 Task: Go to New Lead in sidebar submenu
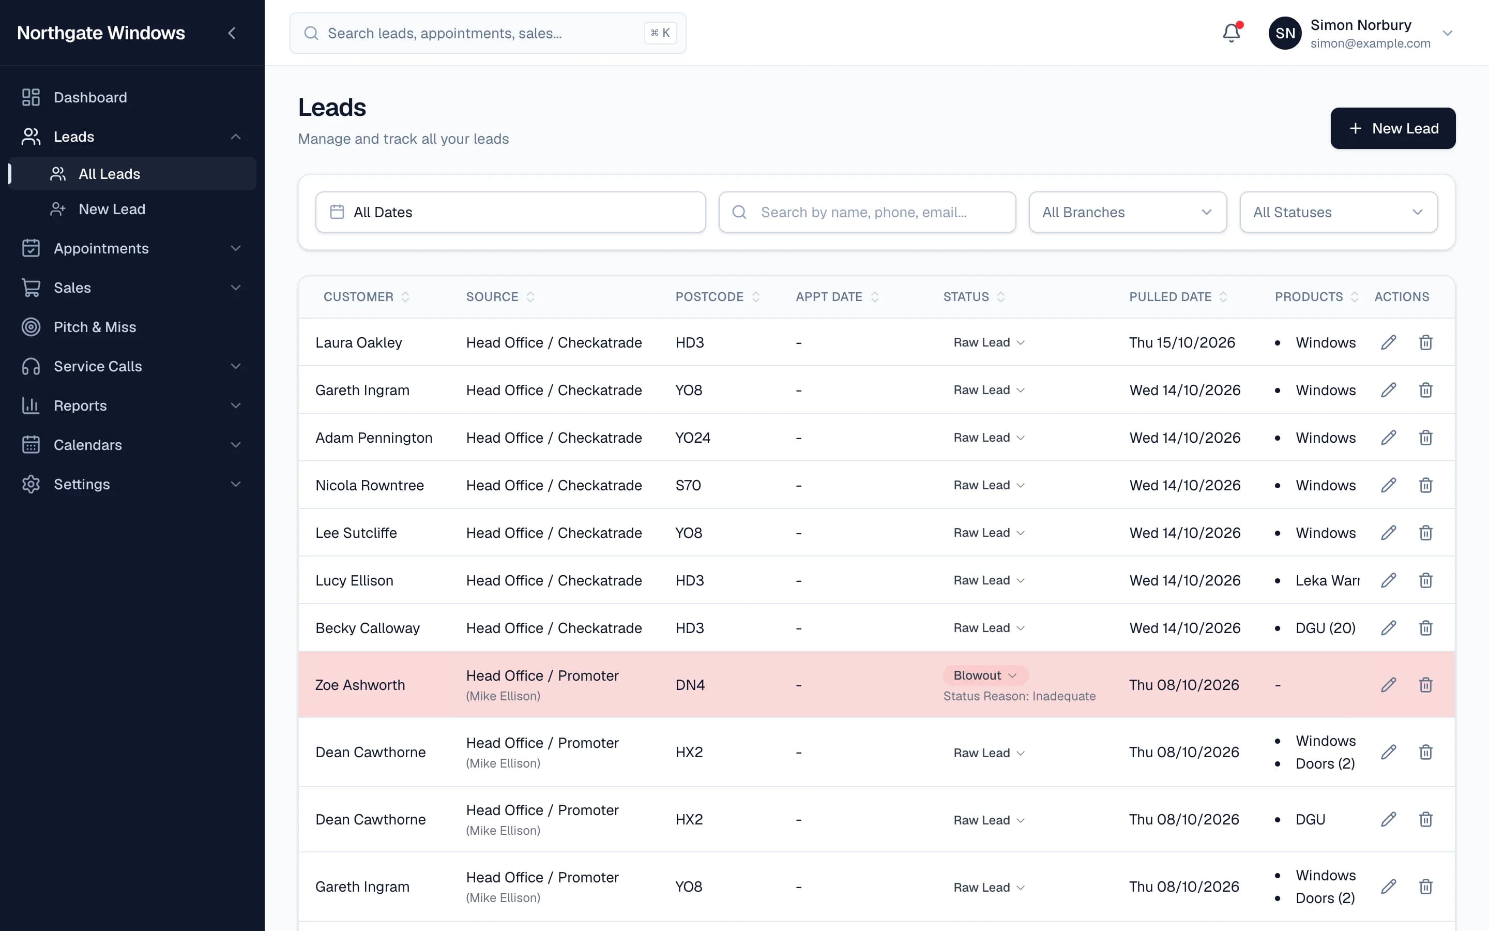pyautogui.click(x=132, y=209)
